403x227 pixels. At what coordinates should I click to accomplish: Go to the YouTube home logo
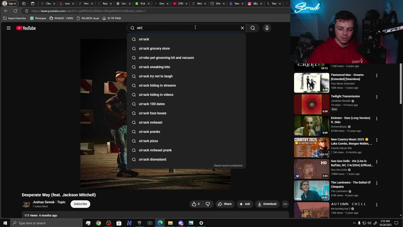pyautogui.click(x=26, y=28)
